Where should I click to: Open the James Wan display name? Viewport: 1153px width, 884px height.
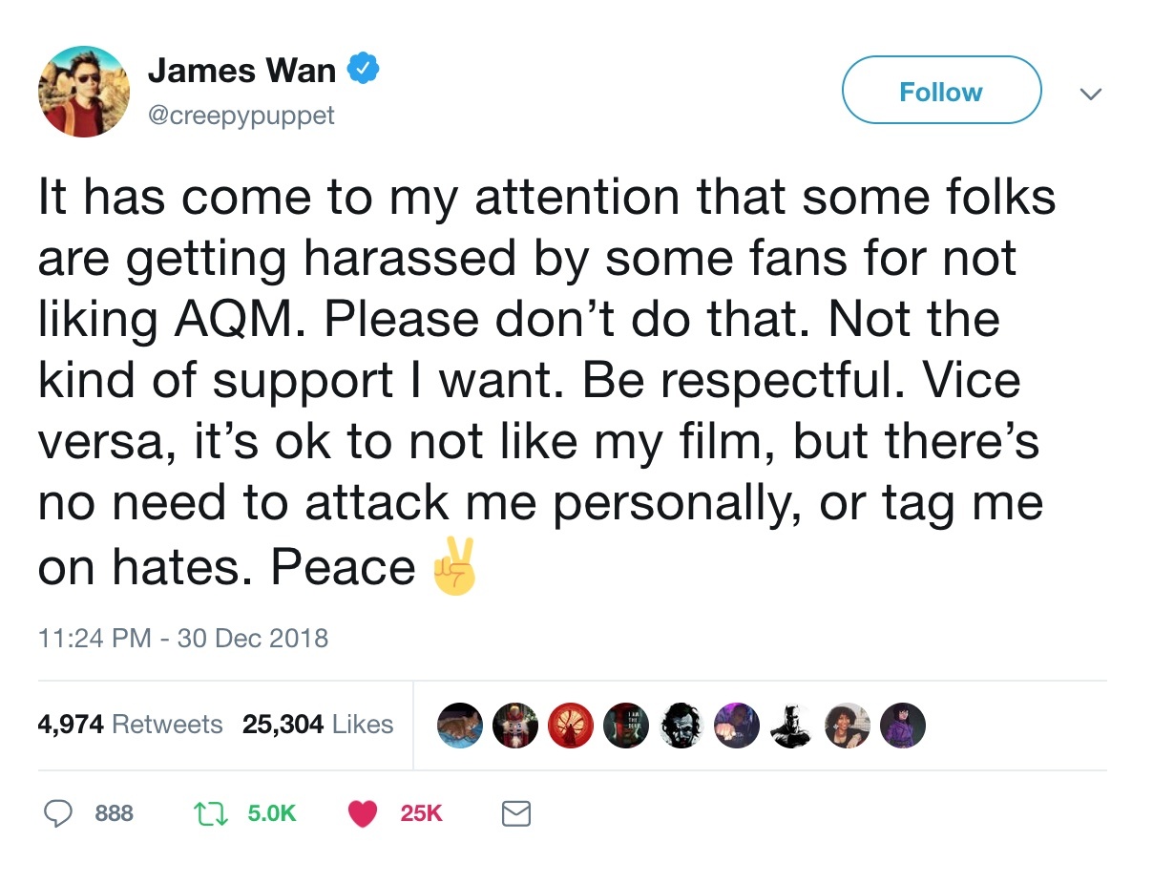[x=242, y=70]
